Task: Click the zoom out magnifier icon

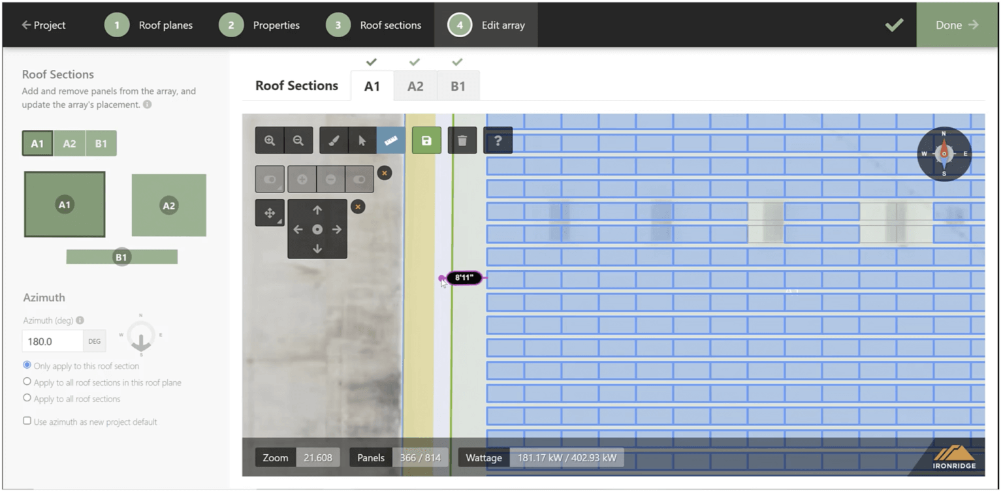Action: coord(298,140)
